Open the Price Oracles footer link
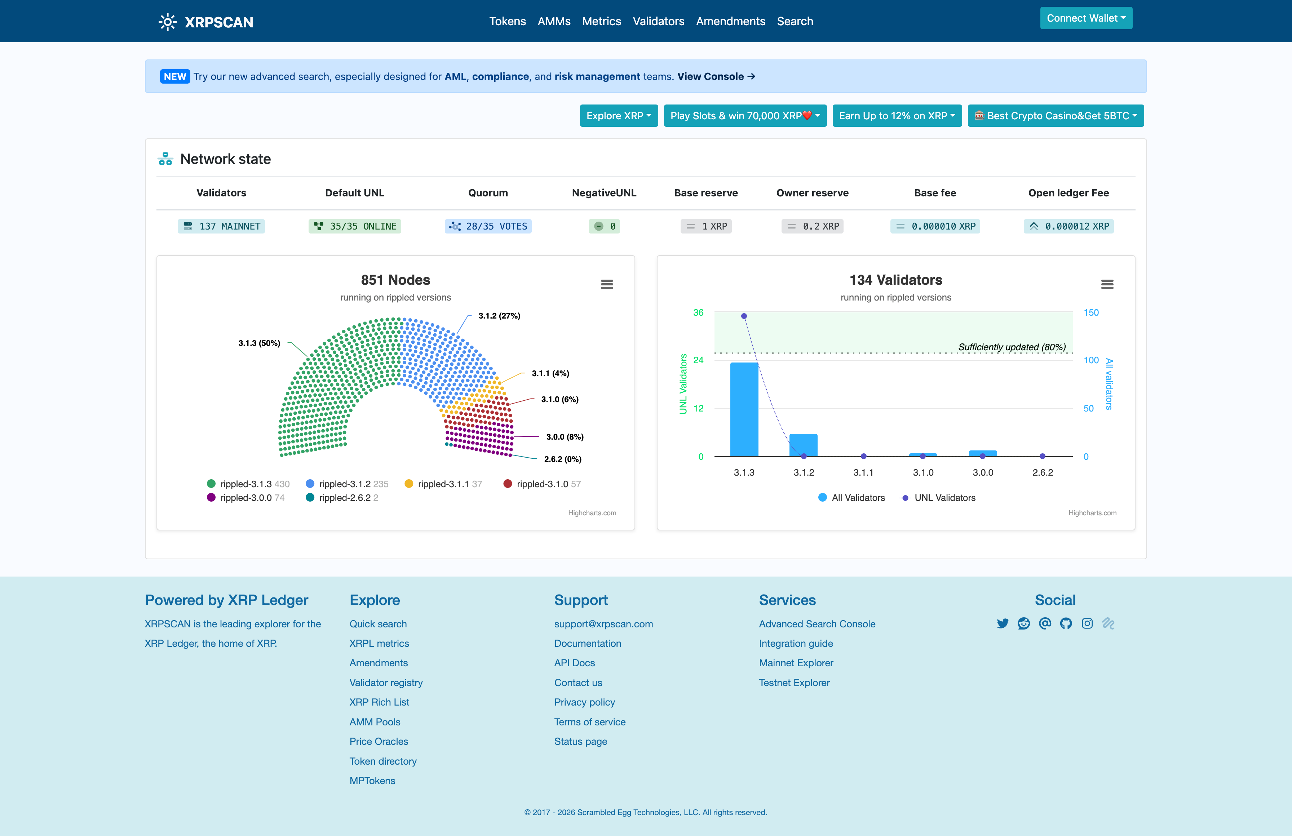The height and width of the screenshot is (836, 1292). coord(379,741)
